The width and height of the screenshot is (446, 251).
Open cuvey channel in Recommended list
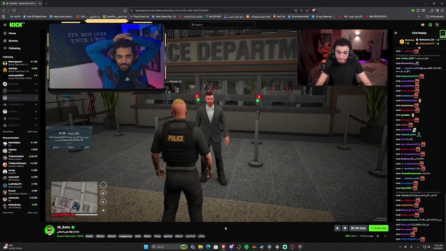click(20, 171)
